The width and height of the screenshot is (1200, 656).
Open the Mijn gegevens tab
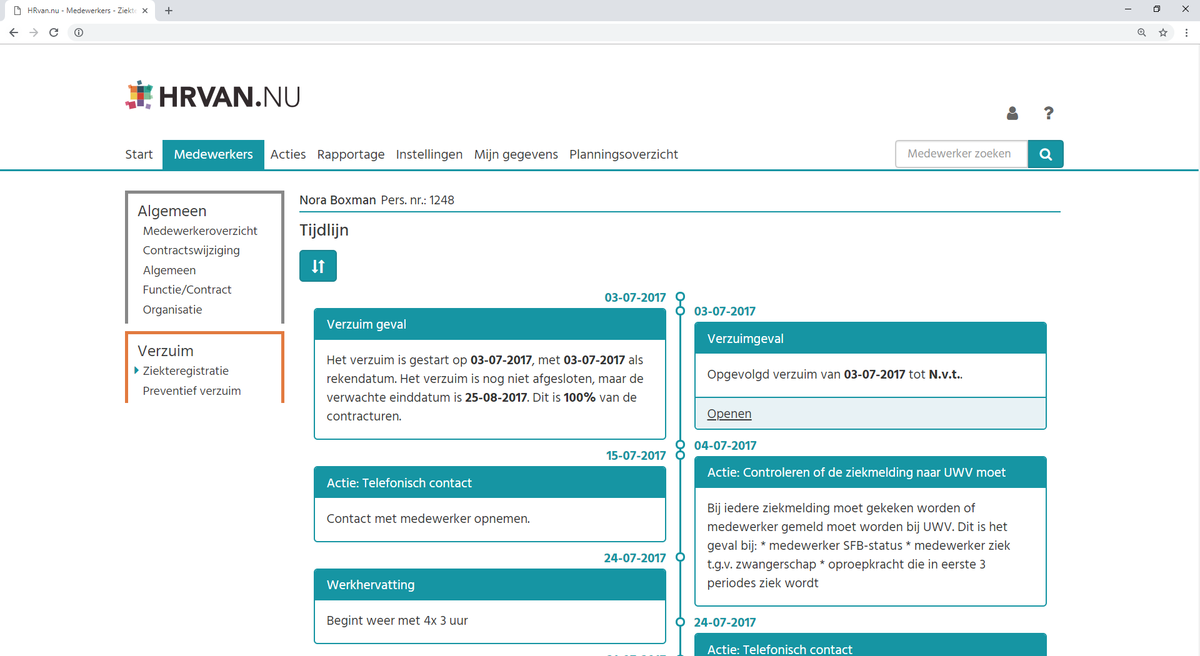click(516, 154)
